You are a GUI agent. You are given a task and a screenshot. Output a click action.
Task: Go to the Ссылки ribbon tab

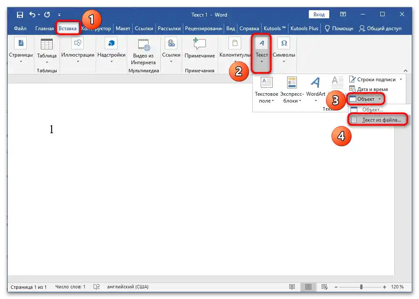coord(144,28)
